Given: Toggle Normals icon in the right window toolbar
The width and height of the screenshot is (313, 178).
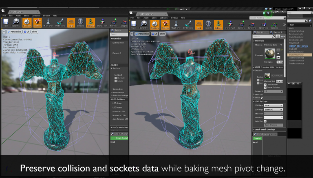Looking at the screenshot, I should (x=242, y=25).
